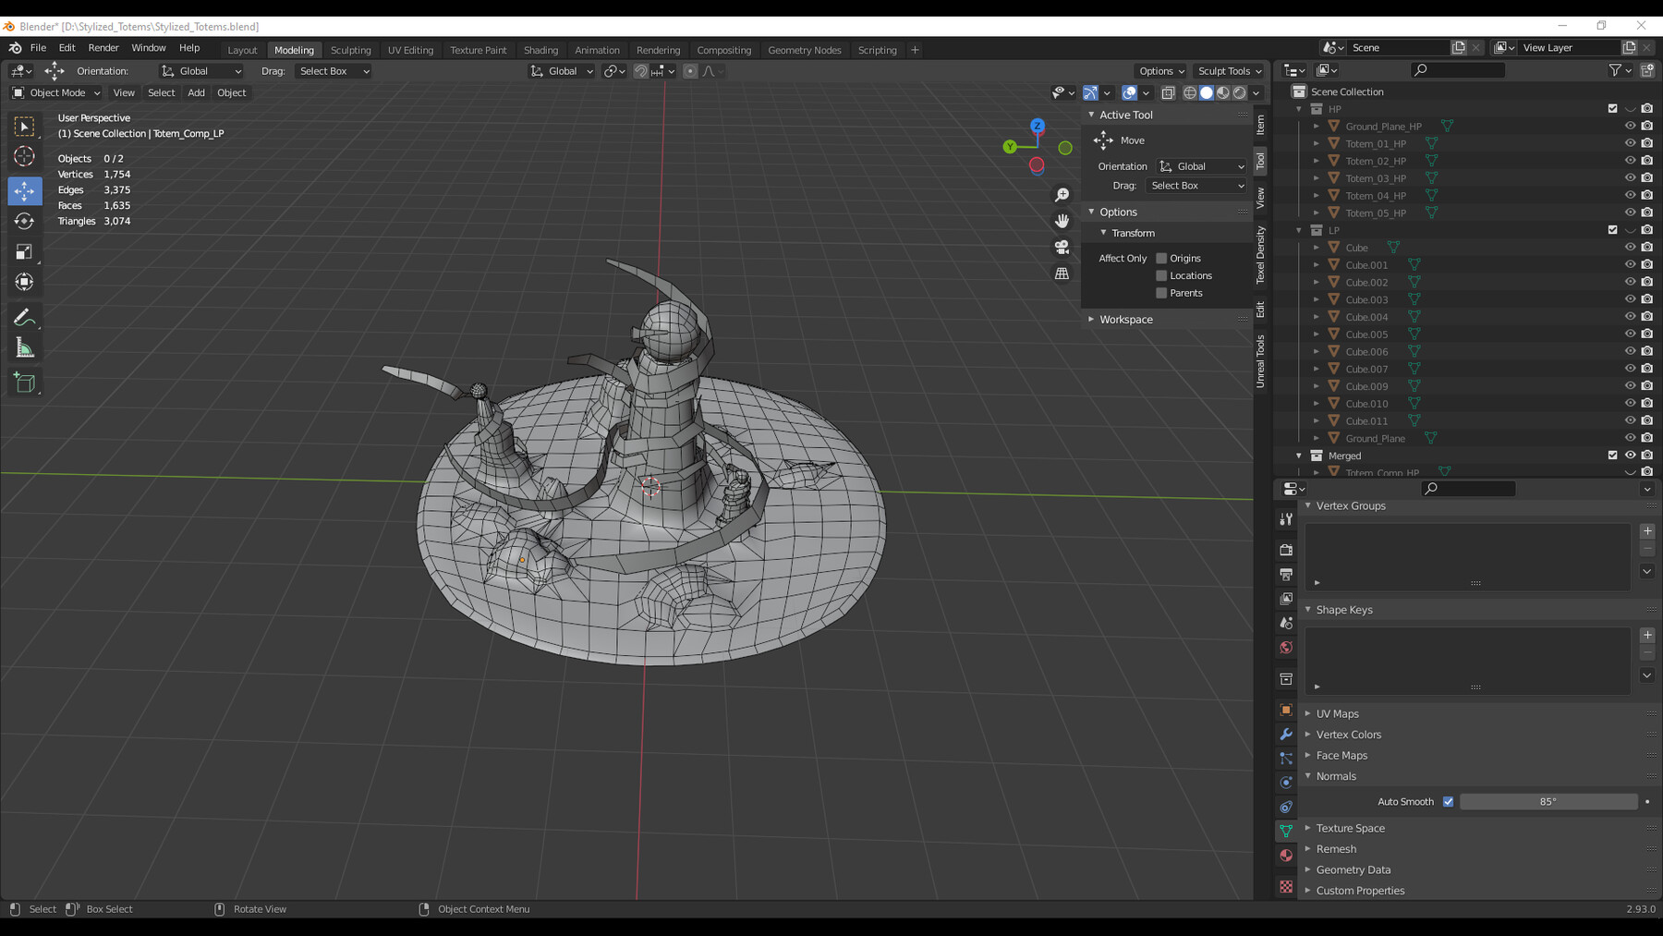The width and height of the screenshot is (1663, 936).
Task: Switch to Render Properties camera icon
Action: (x=1285, y=549)
